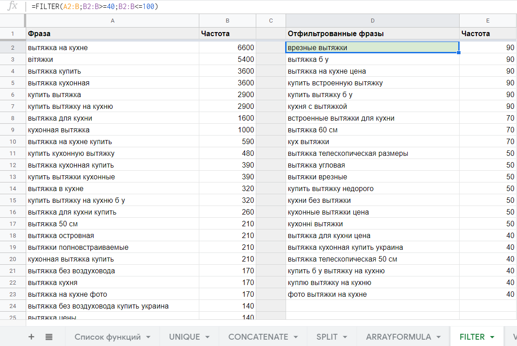The image size is (517, 346).
Task: Select the frequency value 5400
Action: tap(227, 60)
